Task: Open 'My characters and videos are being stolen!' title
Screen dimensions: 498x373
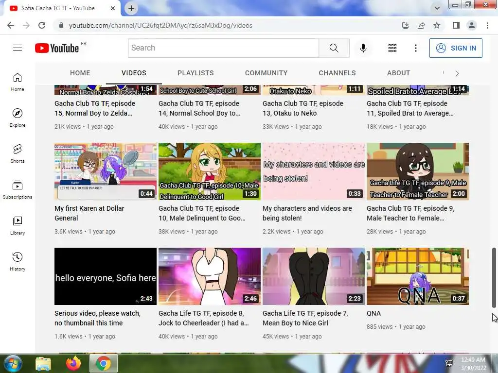Action: click(307, 213)
